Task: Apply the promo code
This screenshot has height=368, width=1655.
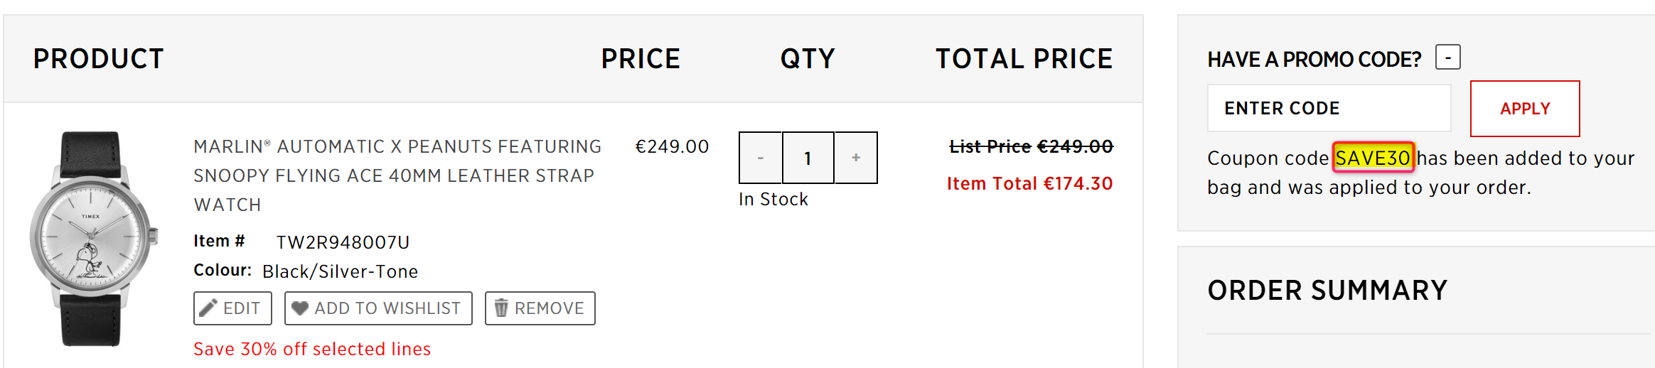Action: (1525, 109)
